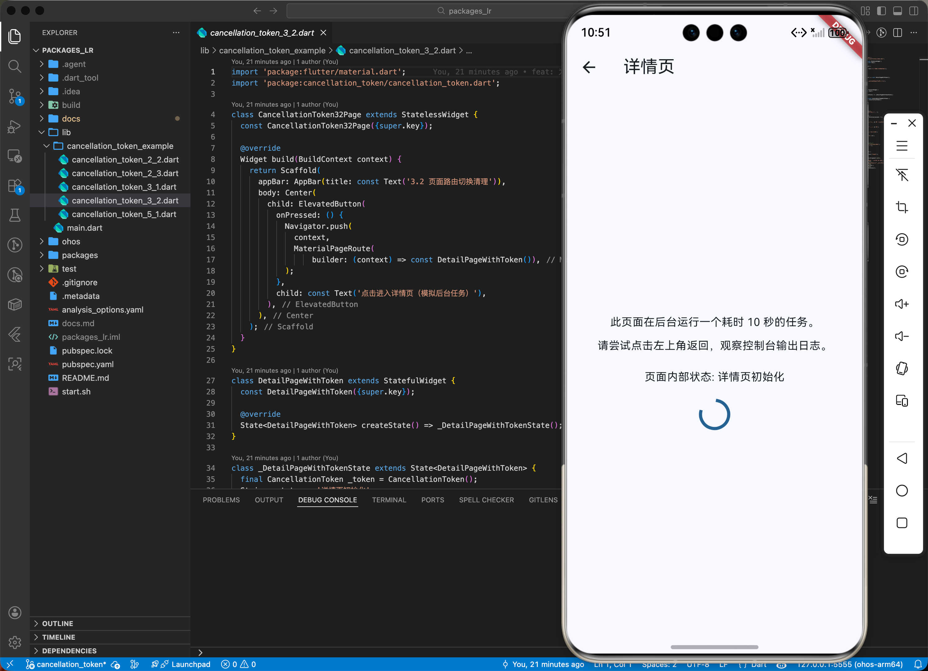Toggle primary side bar layout button

881,11
